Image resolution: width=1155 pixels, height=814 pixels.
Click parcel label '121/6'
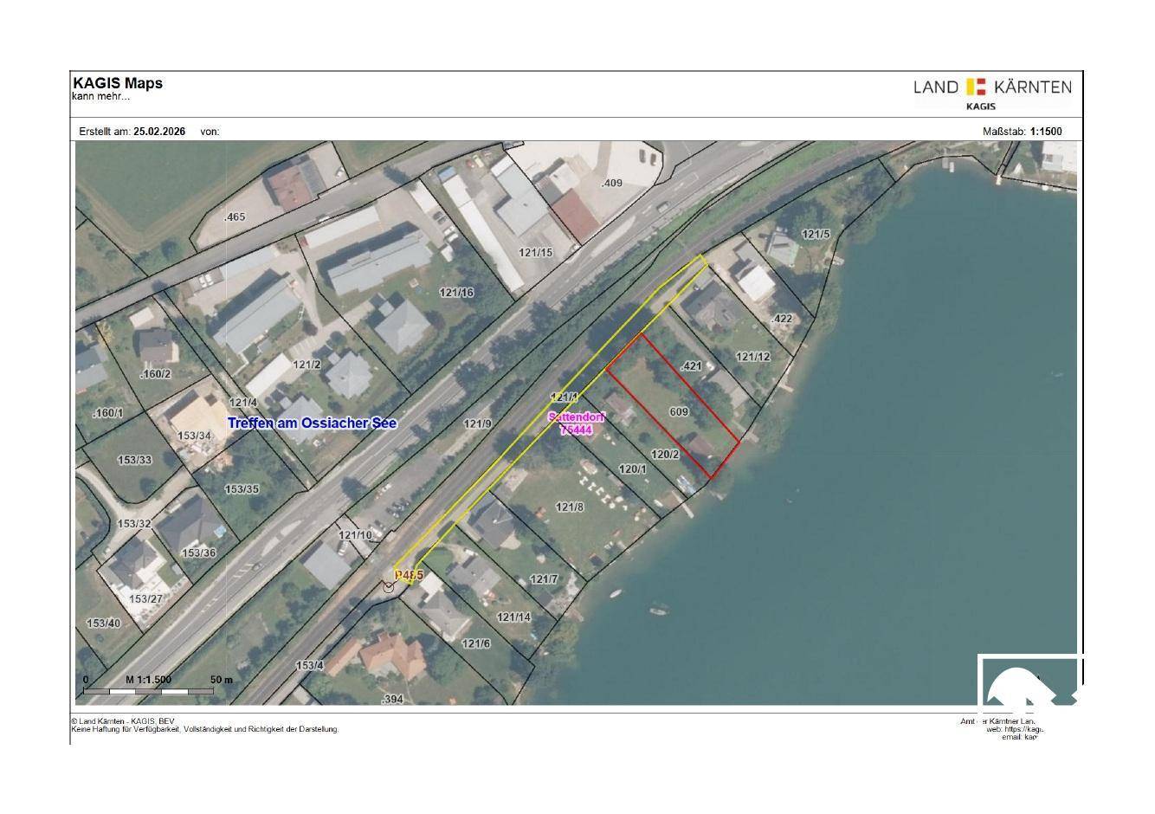[x=476, y=643]
